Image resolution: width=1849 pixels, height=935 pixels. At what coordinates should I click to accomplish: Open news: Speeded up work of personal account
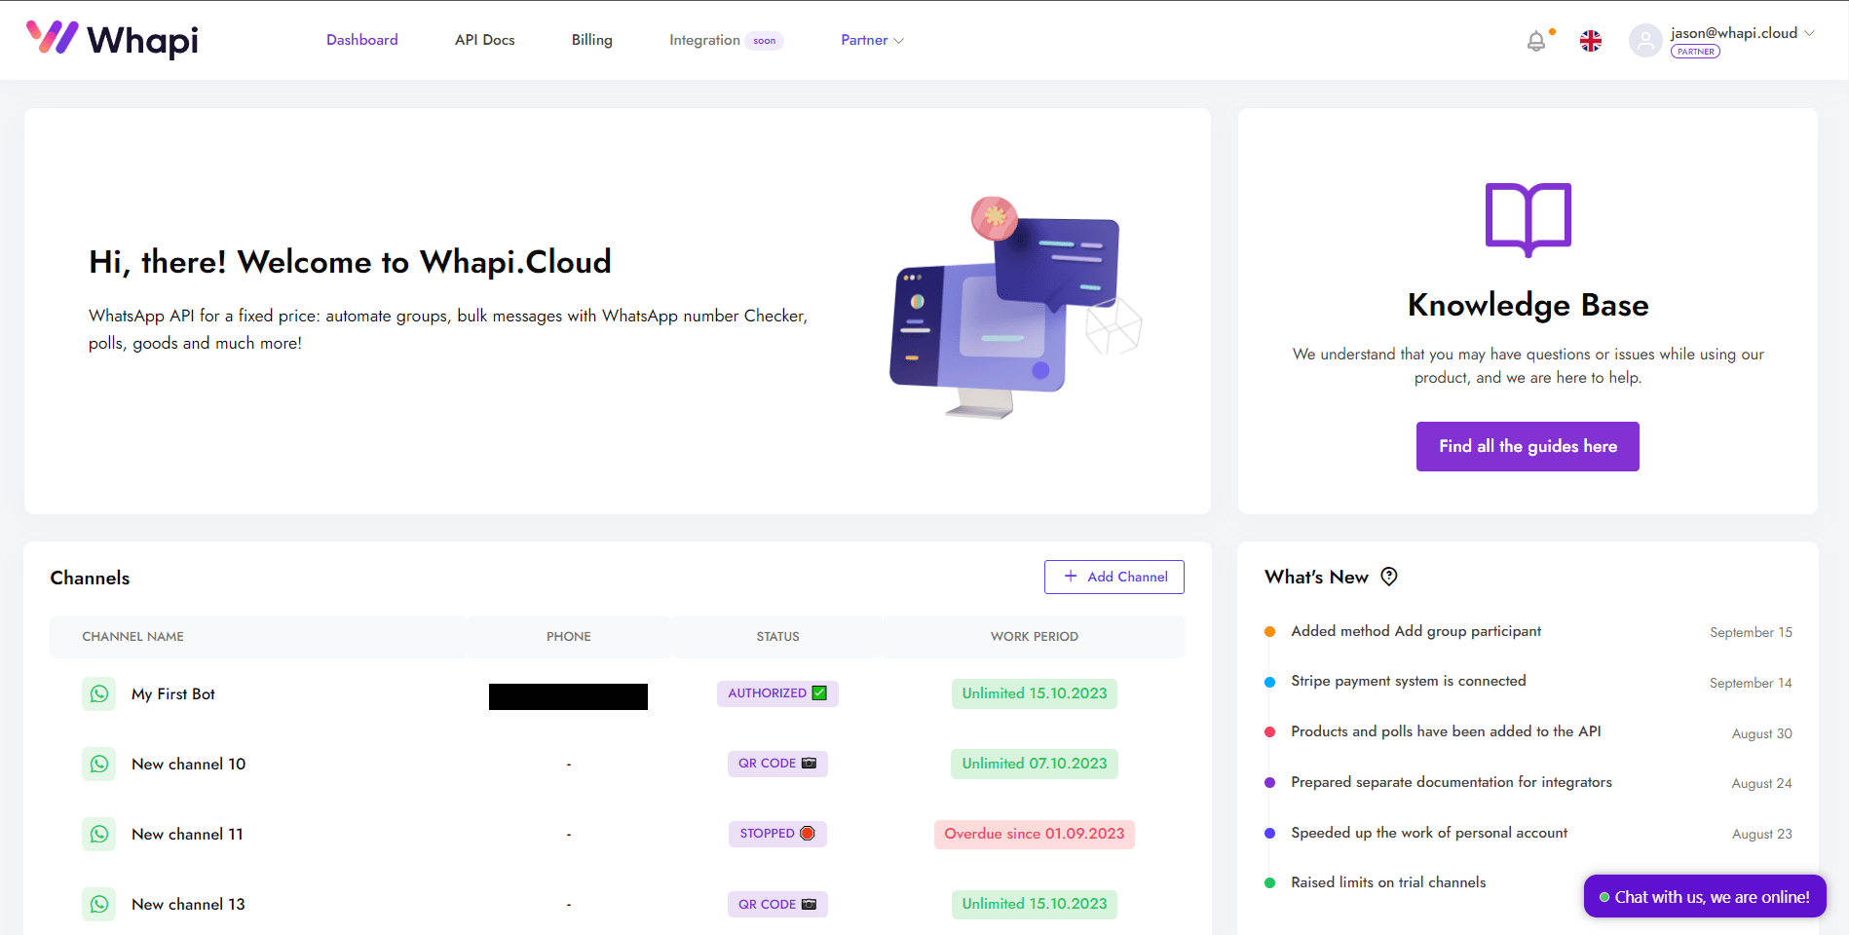pyautogui.click(x=1429, y=833)
